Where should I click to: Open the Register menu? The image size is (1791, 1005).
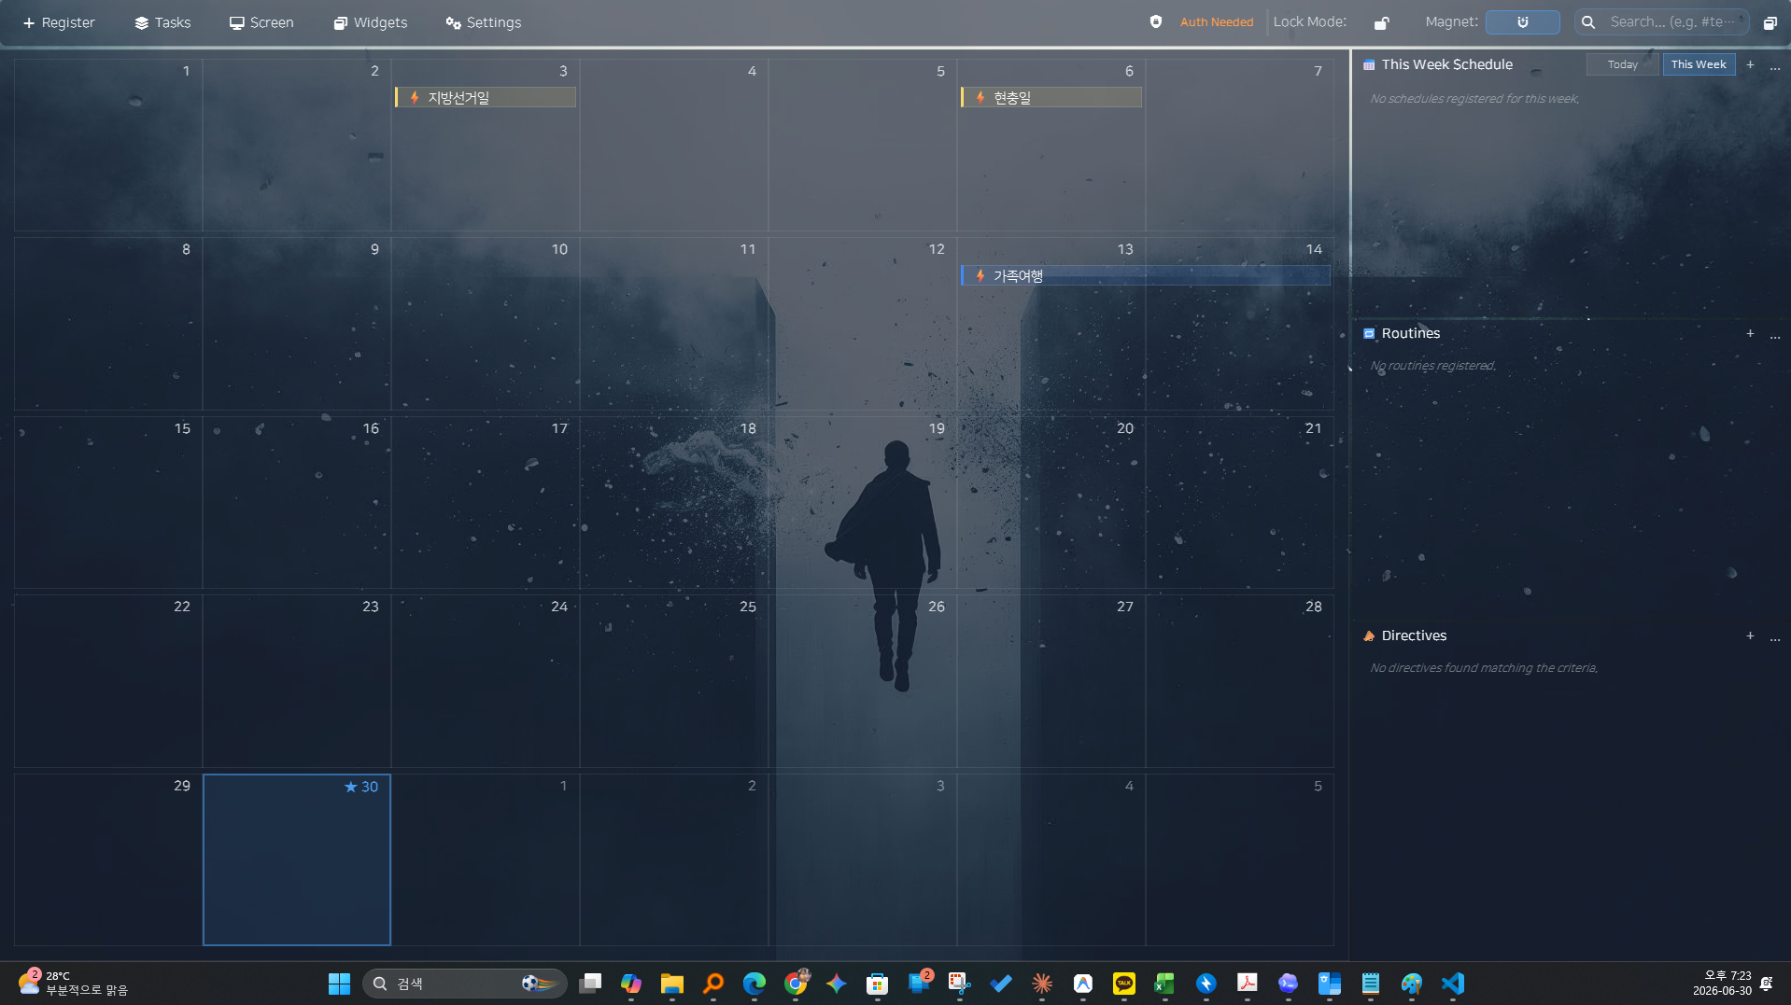[59, 22]
